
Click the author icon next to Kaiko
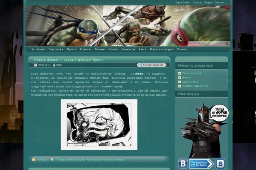click(54, 65)
